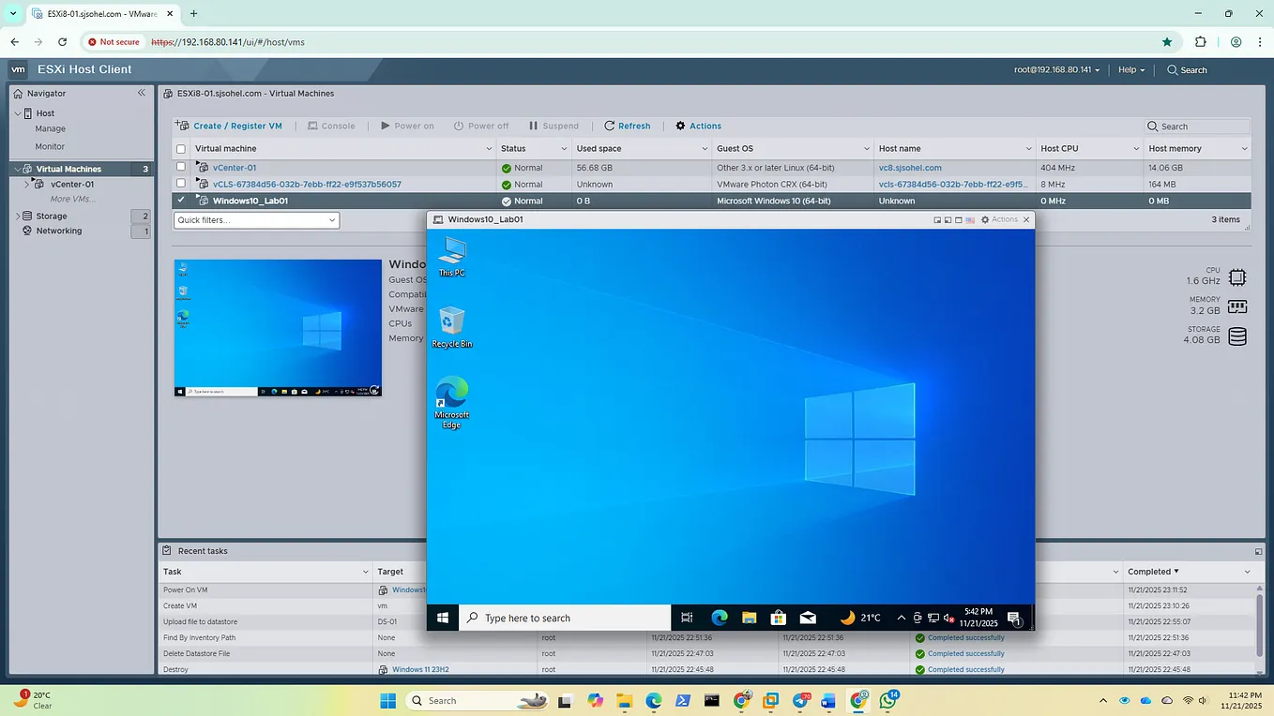Click storage disk icon in resource summary
The width and height of the screenshot is (1274, 716).
[x=1237, y=336]
